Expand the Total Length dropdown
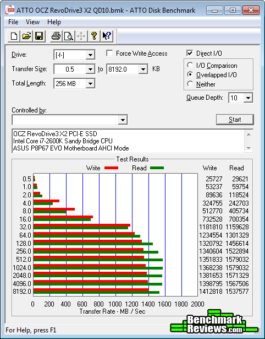The image size is (265, 339). pyautogui.click(x=90, y=83)
